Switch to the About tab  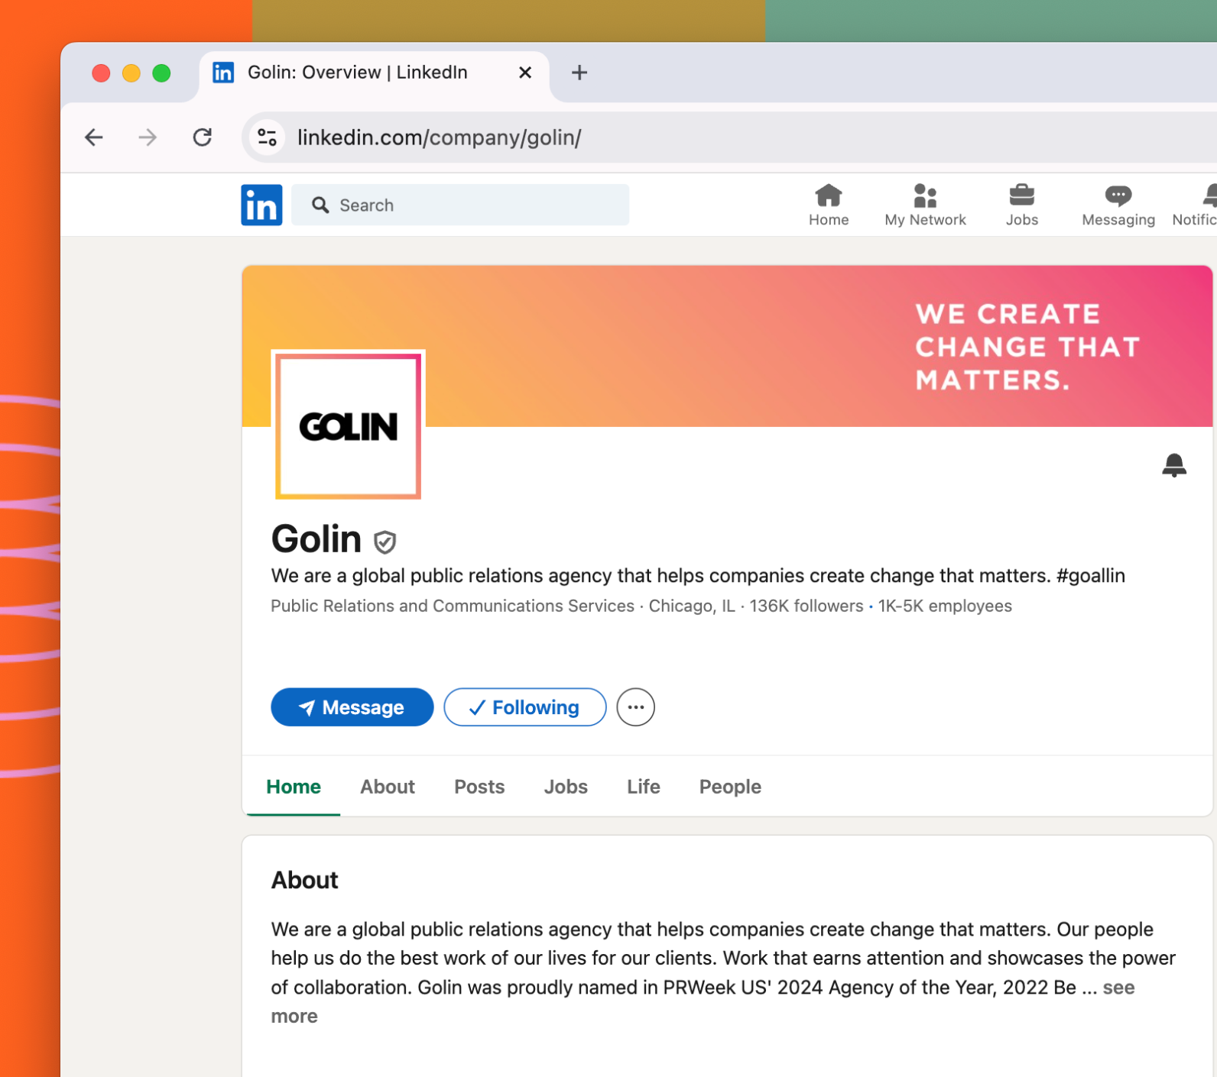click(x=388, y=787)
